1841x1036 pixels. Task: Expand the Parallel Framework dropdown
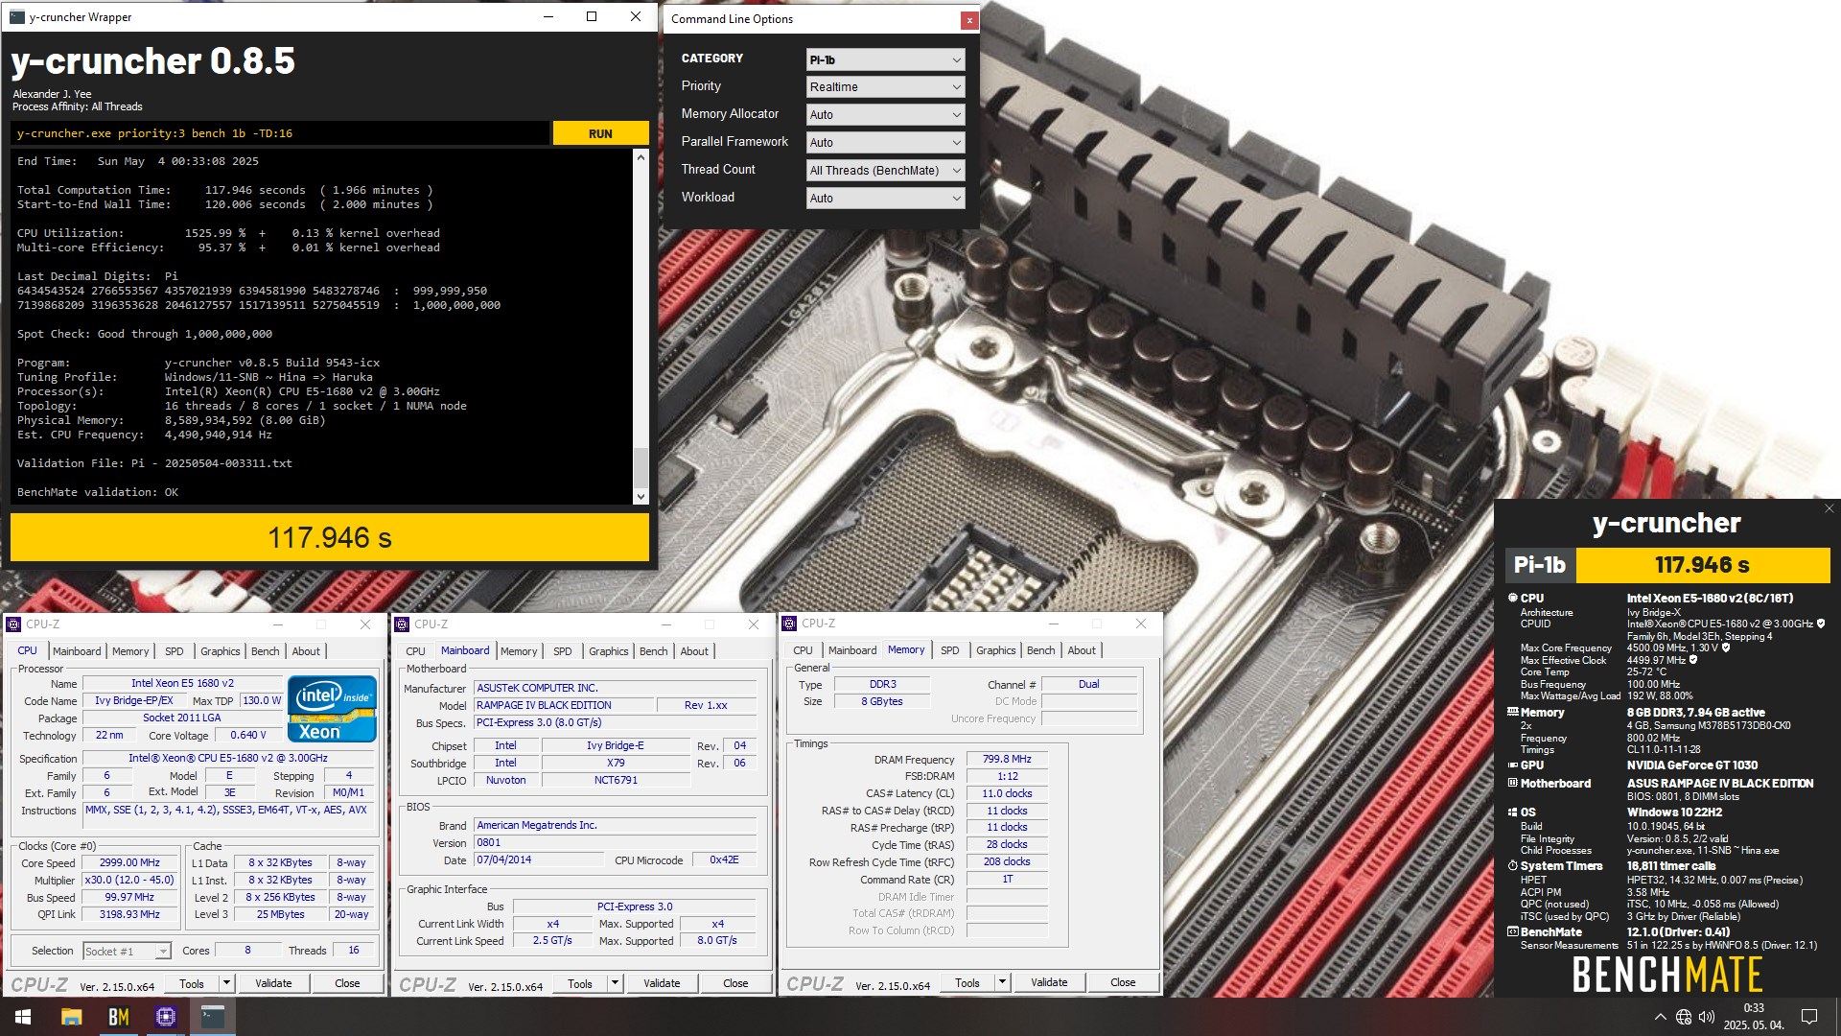885,143
